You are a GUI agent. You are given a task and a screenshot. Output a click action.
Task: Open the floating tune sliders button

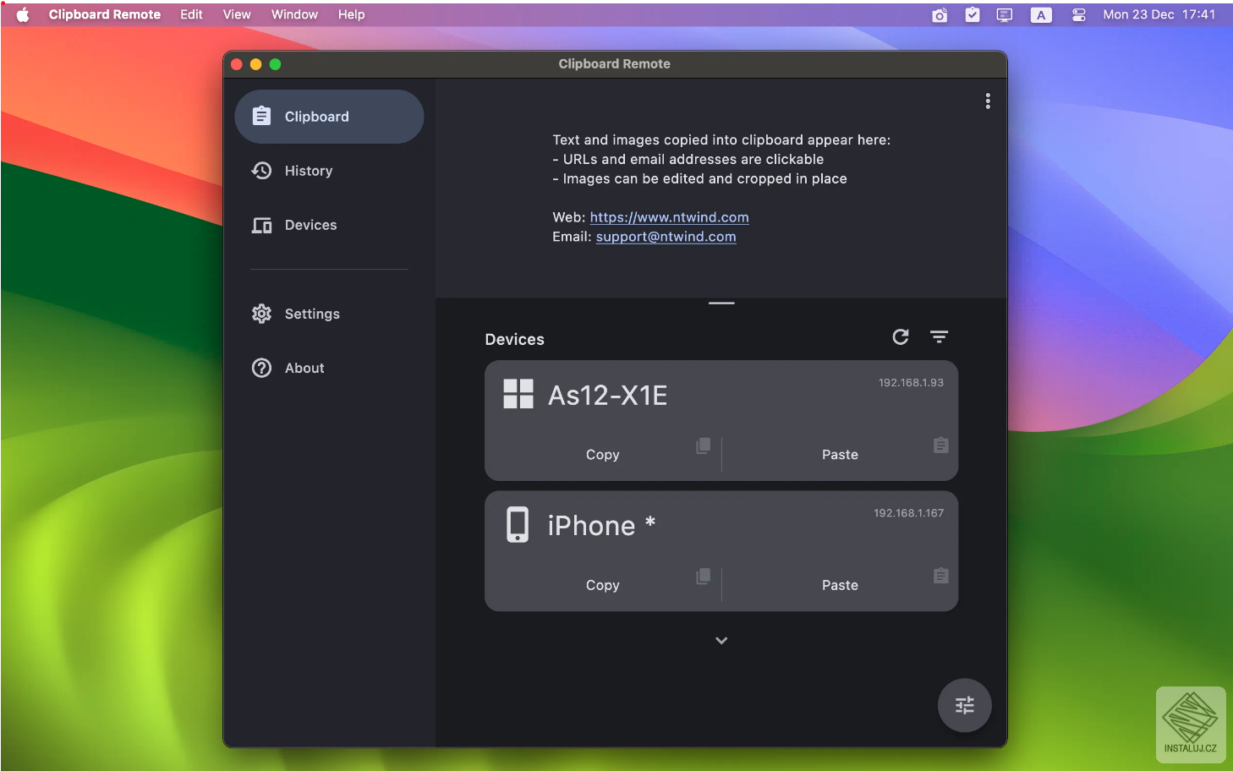964,705
